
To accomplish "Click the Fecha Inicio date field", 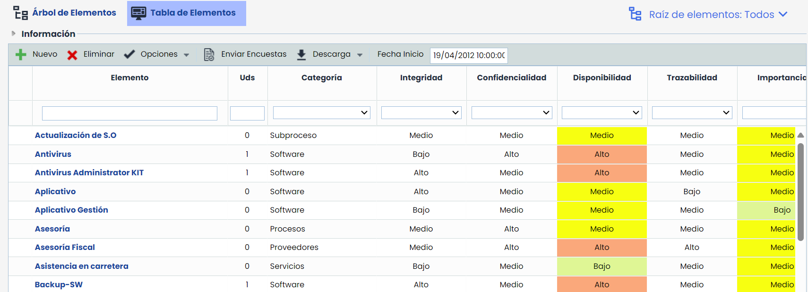I will (469, 55).
